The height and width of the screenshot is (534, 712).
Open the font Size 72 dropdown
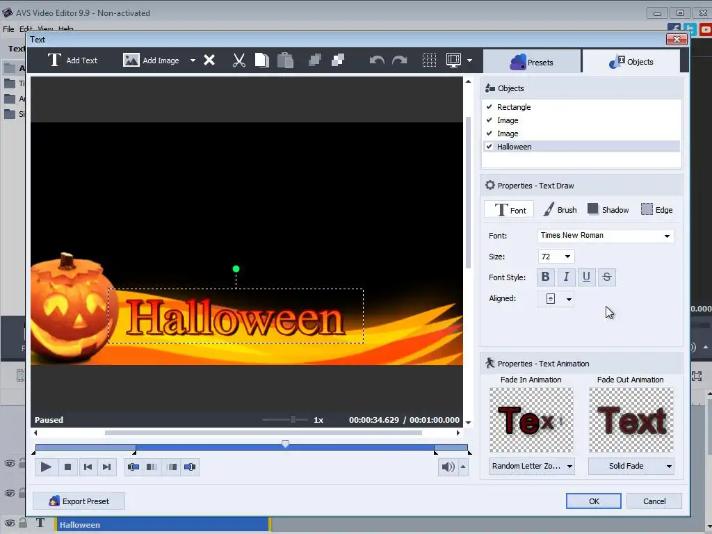[x=556, y=257]
